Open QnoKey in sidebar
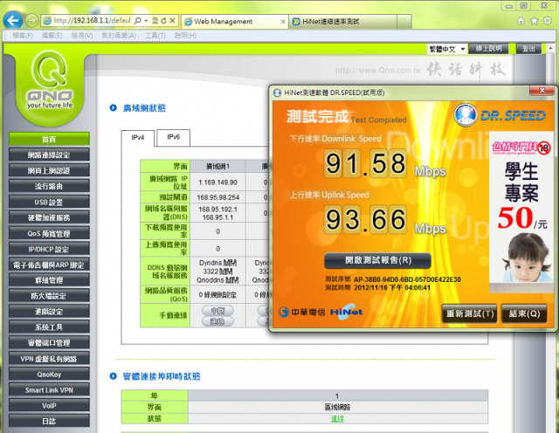559x433 pixels. [x=49, y=375]
